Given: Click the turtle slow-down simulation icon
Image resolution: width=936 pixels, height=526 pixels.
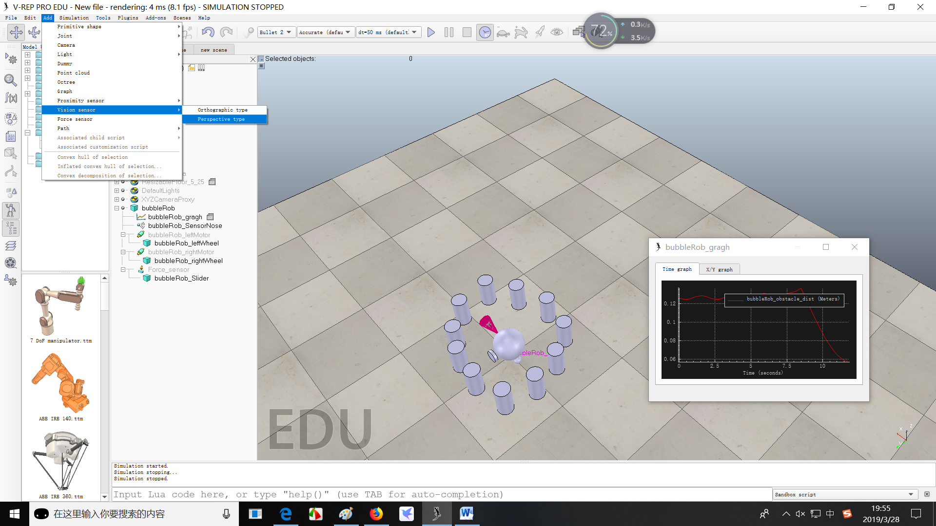Looking at the screenshot, I should coord(503,33).
